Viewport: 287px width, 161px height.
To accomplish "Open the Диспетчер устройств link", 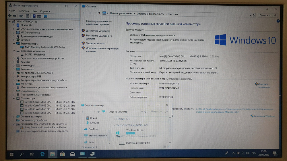I will 98,31.
